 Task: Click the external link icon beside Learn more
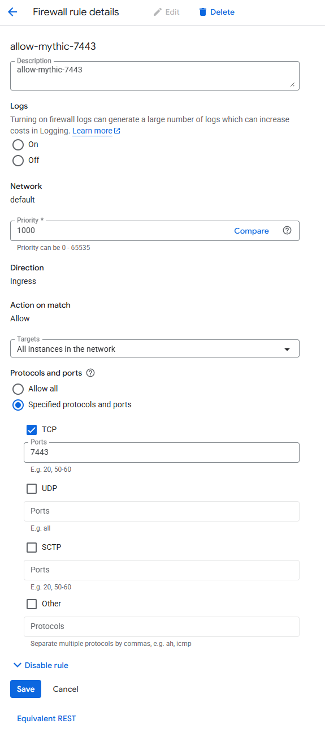coord(117,131)
